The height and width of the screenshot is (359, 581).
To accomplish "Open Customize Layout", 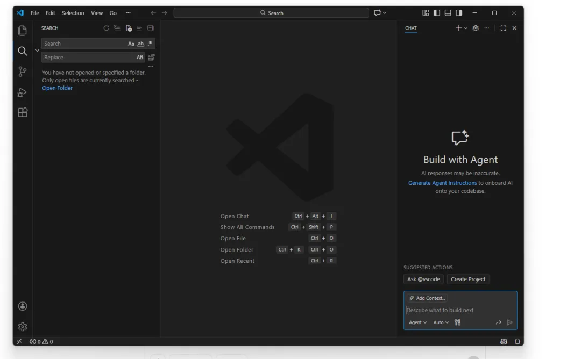I will coord(426,13).
